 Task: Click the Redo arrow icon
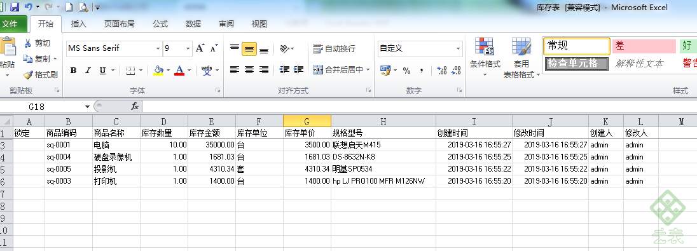pos(48,7)
